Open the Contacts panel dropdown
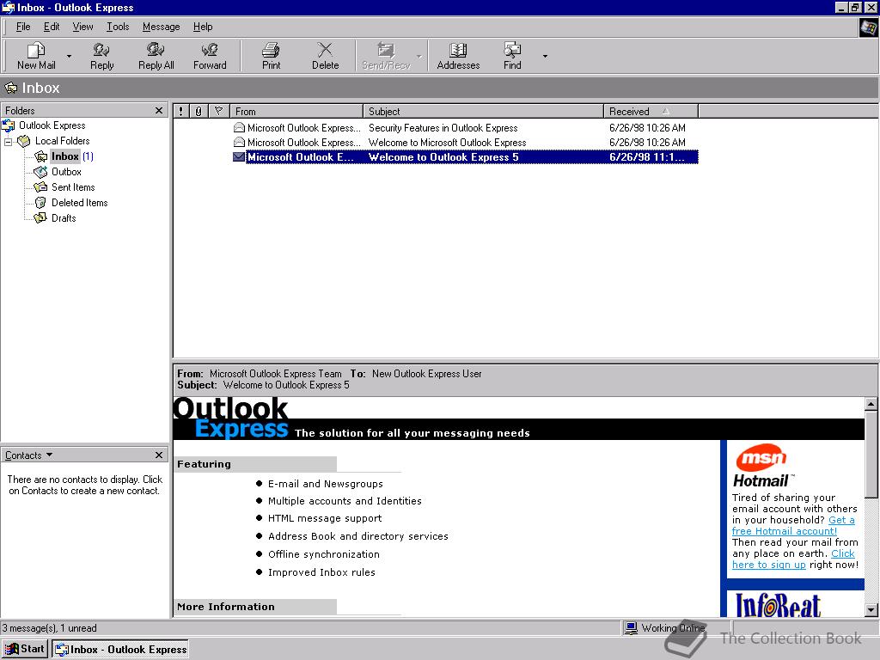This screenshot has height=660, width=880. click(x=47, y=455)
